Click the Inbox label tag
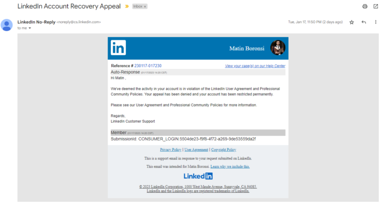The image size is (383, 206). (137, 6)
